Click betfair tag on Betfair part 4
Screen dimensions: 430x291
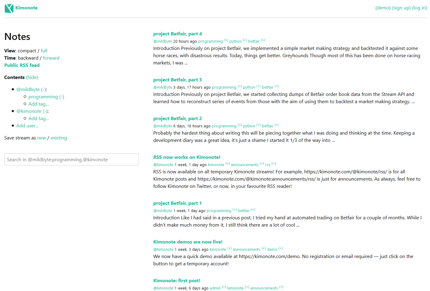(x=254, y=41)
